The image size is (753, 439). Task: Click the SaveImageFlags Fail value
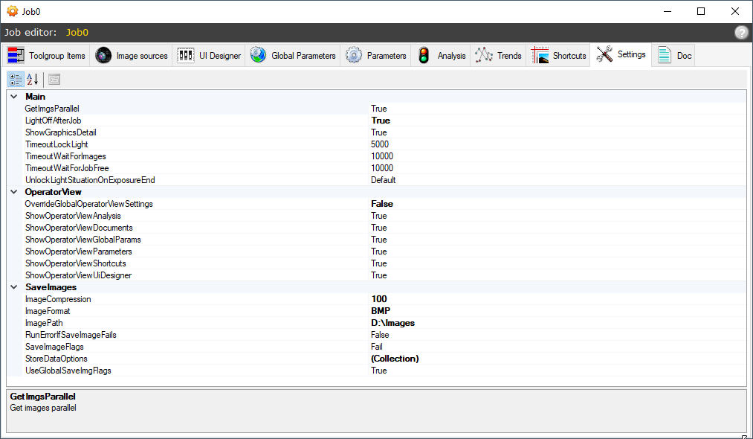(377, 347)
